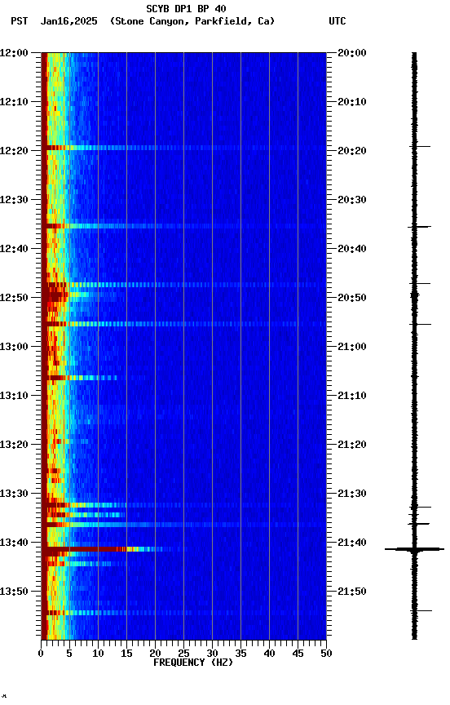The height and width of the screenshot is (705, 450).
Task: Click the '12:30' PST time label
Action: pos(14,200)
